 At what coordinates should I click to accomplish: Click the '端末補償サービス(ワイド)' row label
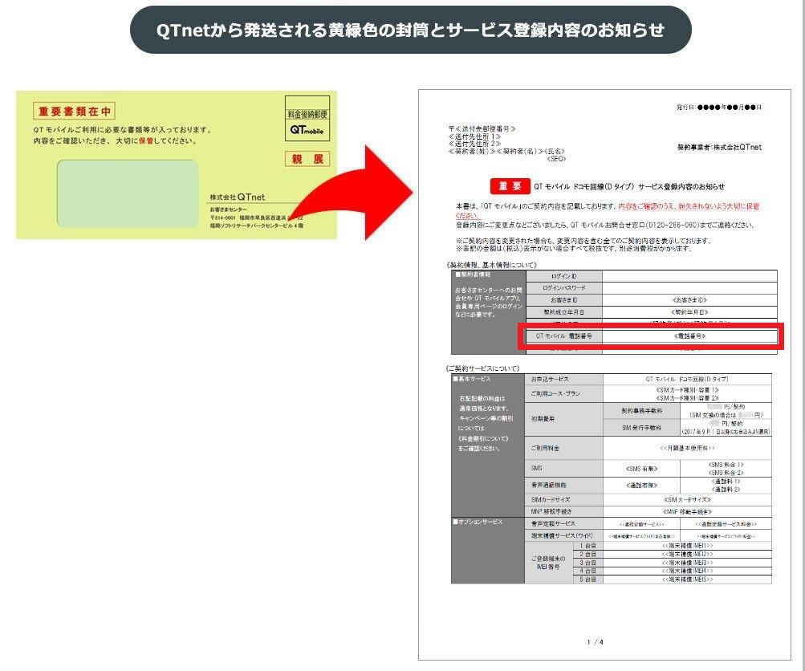563,536
